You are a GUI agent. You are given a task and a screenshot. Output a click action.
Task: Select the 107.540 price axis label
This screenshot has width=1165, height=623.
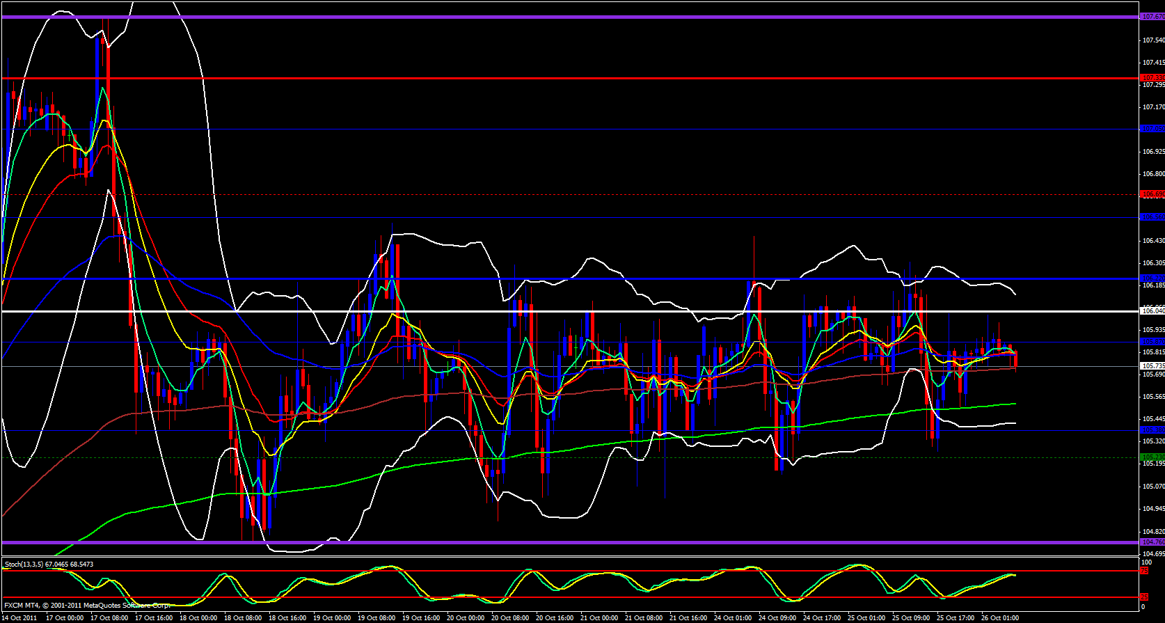(1153, 40)
